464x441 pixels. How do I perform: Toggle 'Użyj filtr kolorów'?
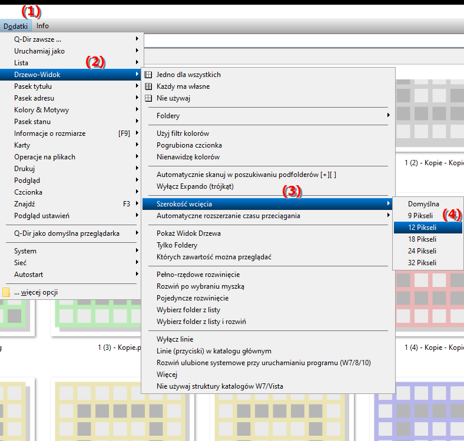pos(268,133)
